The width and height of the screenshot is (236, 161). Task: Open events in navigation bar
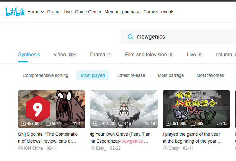(x=168, y=12)
